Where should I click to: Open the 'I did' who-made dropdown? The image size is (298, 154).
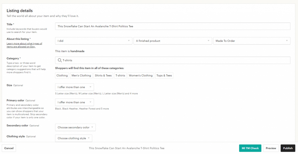(94, 41)
